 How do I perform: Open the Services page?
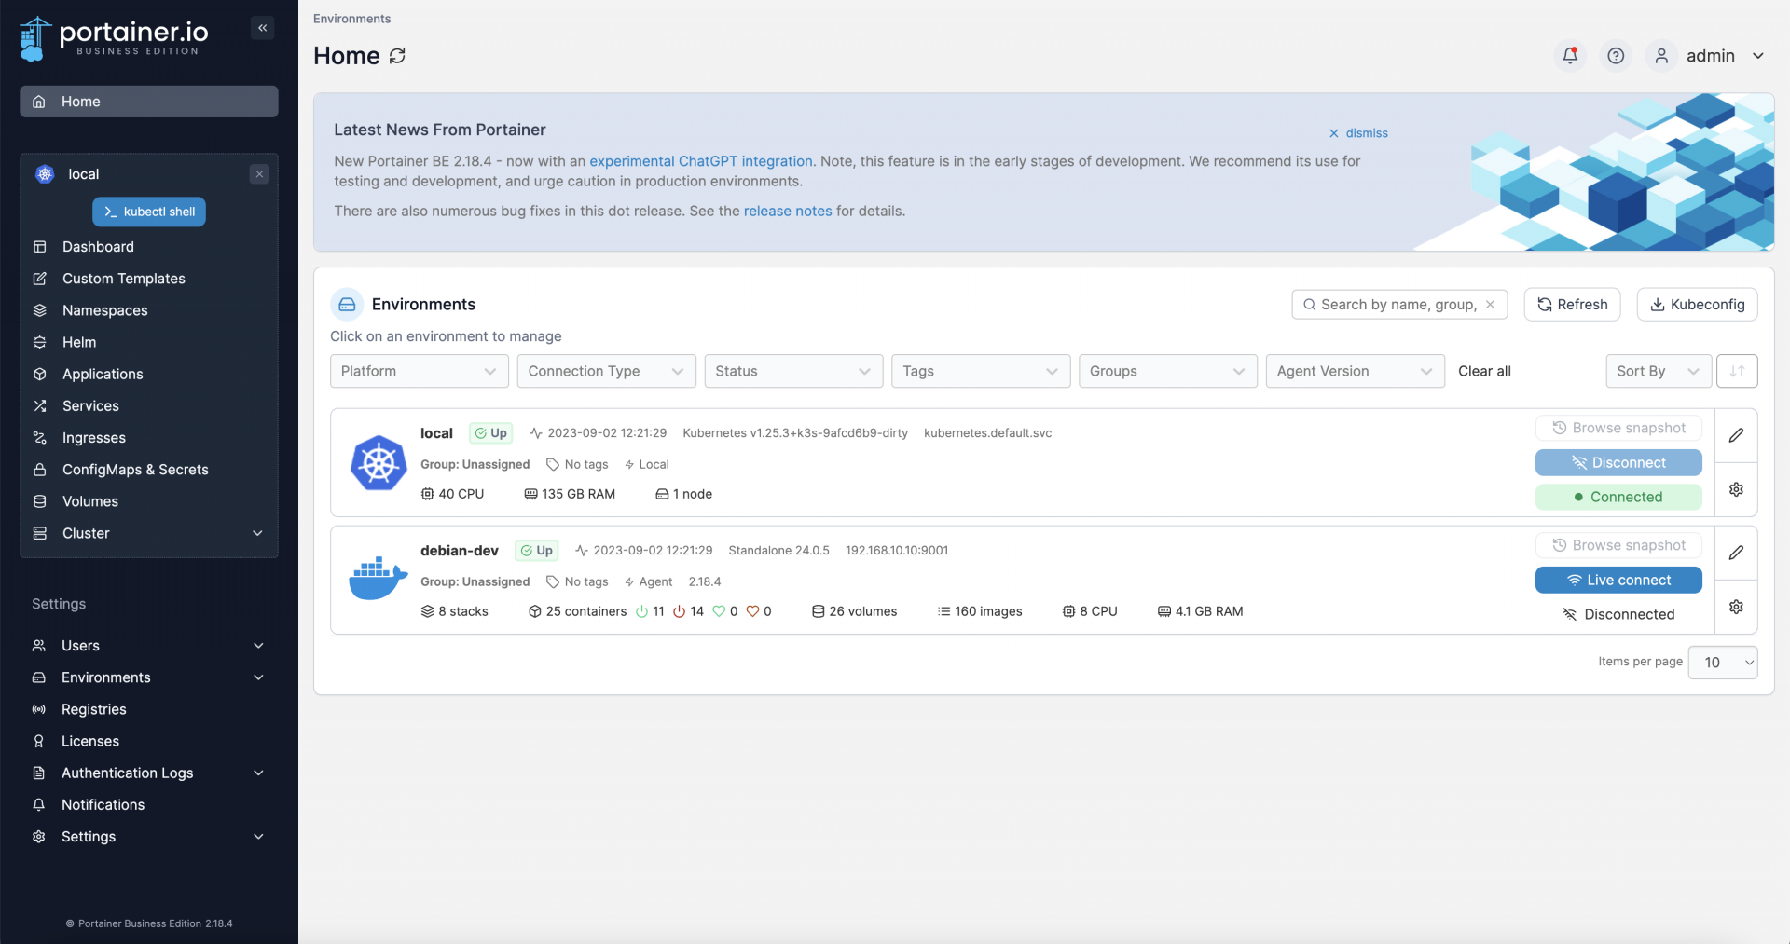pyautogui.click(x=149, y=406)
